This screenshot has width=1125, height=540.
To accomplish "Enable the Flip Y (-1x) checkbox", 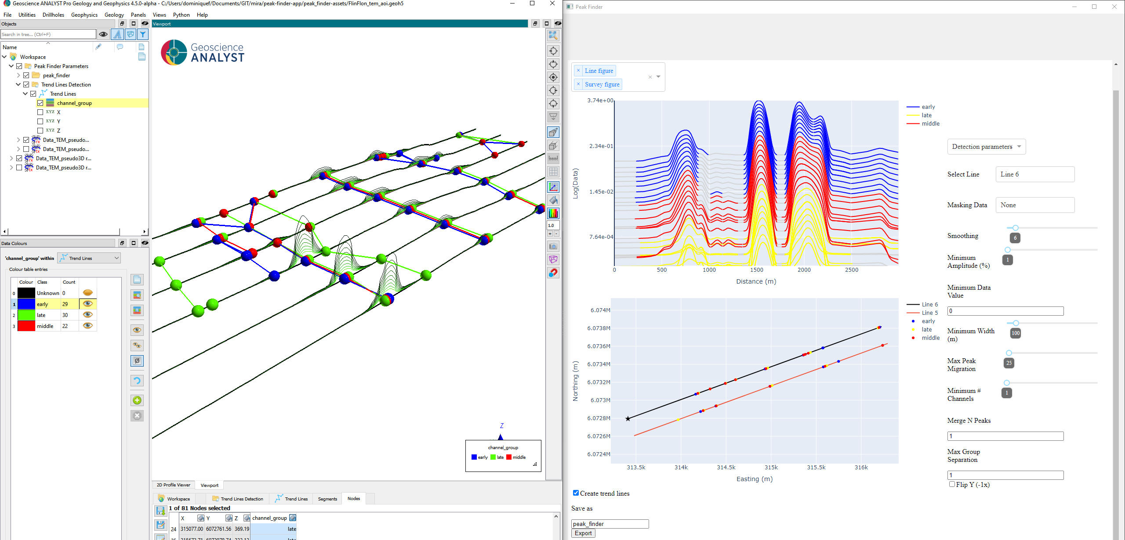I will pos(951,485).
